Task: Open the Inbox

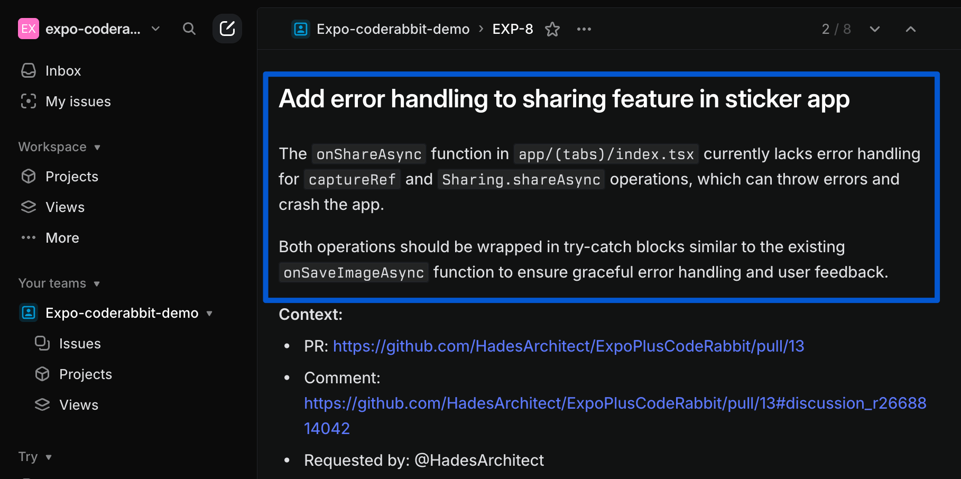Action: tap(63, 70)
